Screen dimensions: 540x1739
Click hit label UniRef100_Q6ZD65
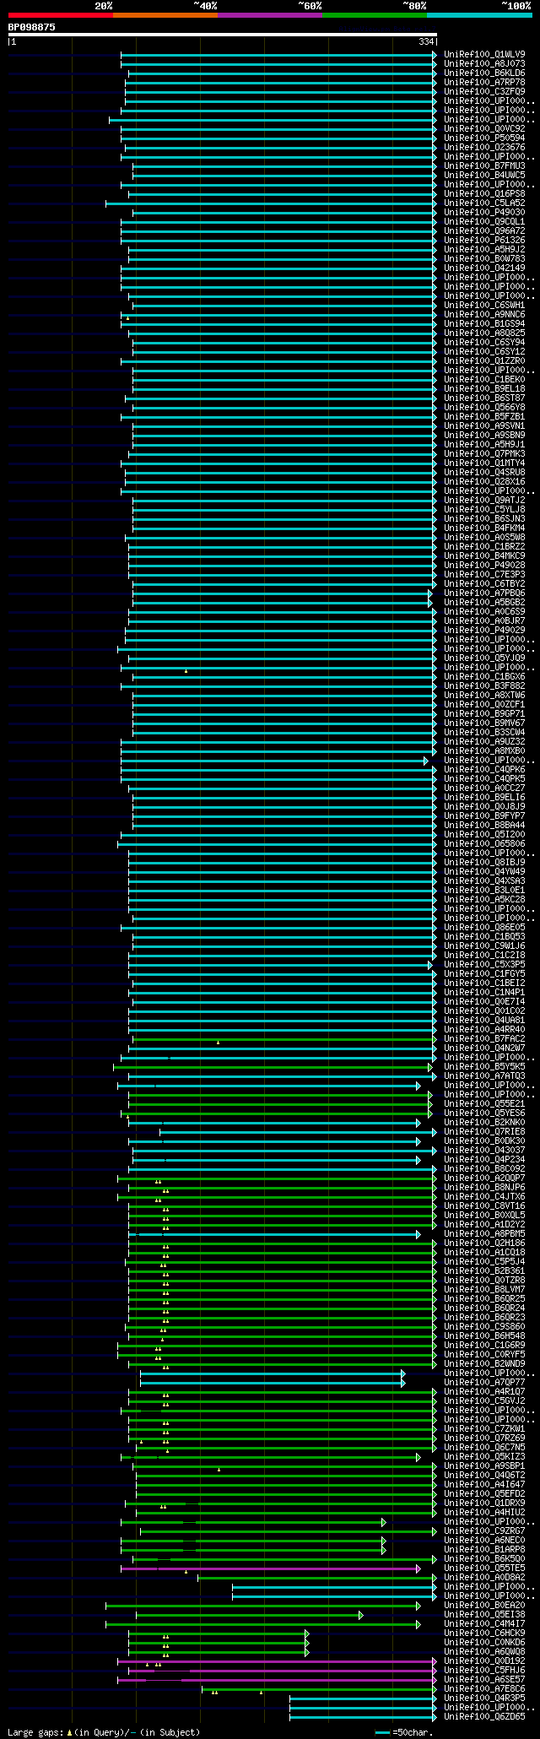coord(484,1716)
